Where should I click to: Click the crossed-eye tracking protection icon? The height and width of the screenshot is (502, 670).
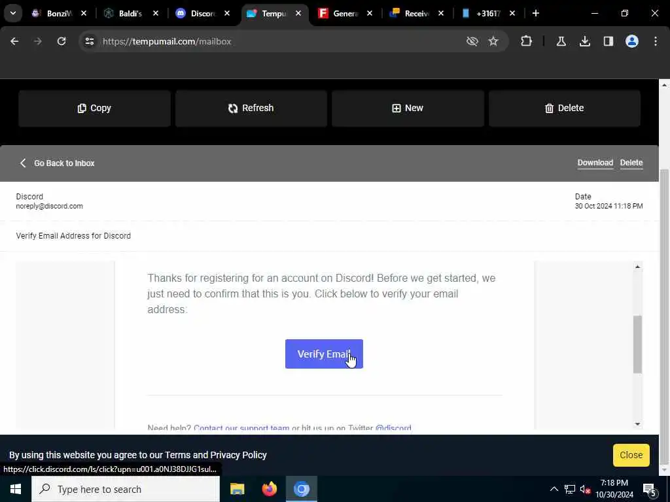click(472, 41)
